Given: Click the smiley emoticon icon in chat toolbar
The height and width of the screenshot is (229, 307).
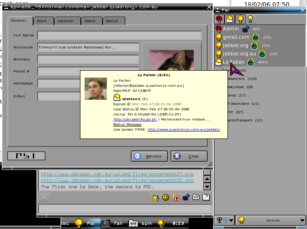Looking at the screenshot, I should (166, 198).
